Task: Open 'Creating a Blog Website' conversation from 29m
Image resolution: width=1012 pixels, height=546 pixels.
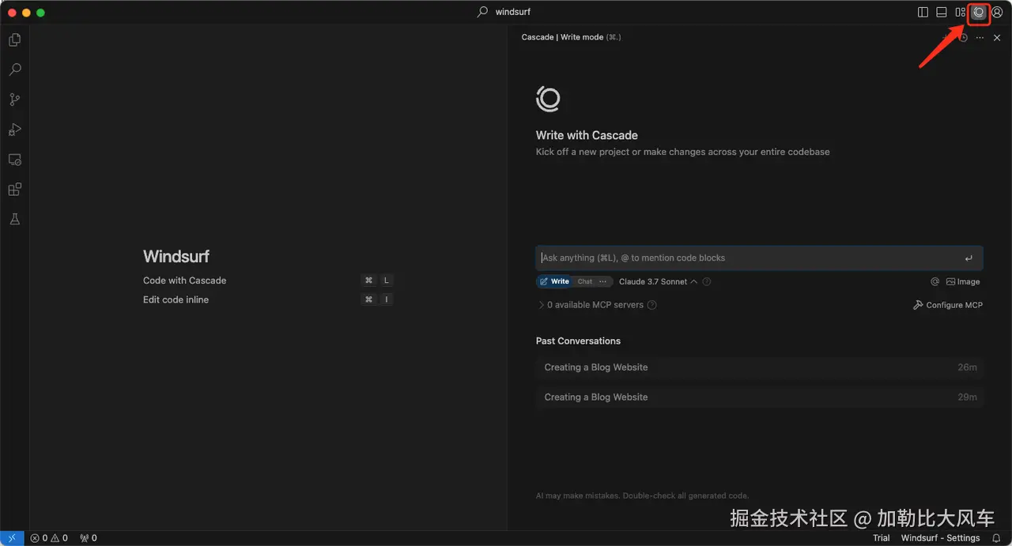Action: [x=760, y=397]
